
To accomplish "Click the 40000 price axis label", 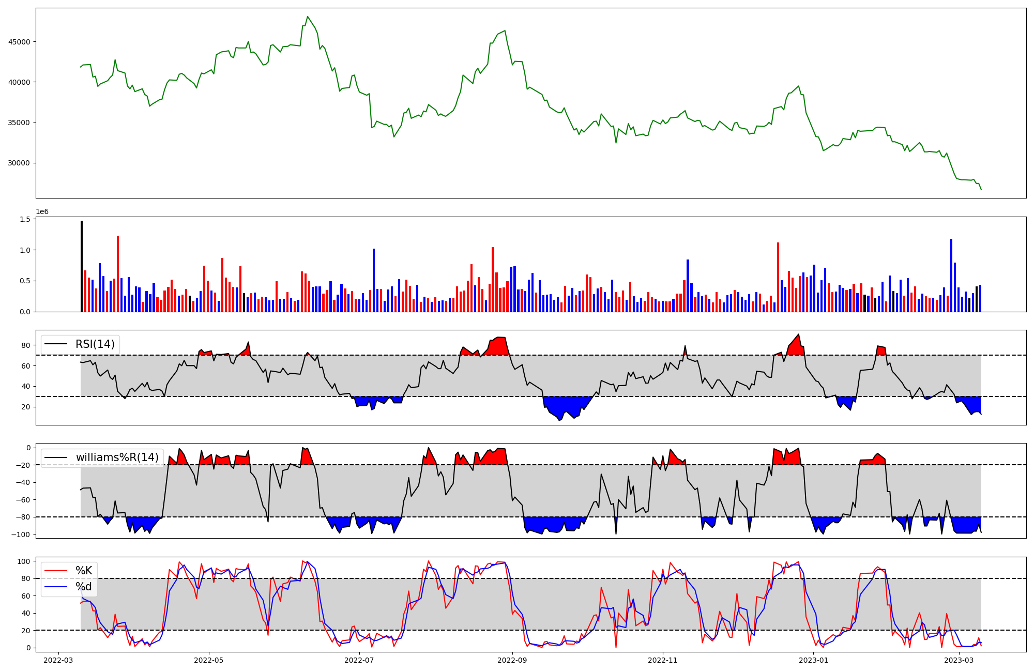I will point(19,82).
